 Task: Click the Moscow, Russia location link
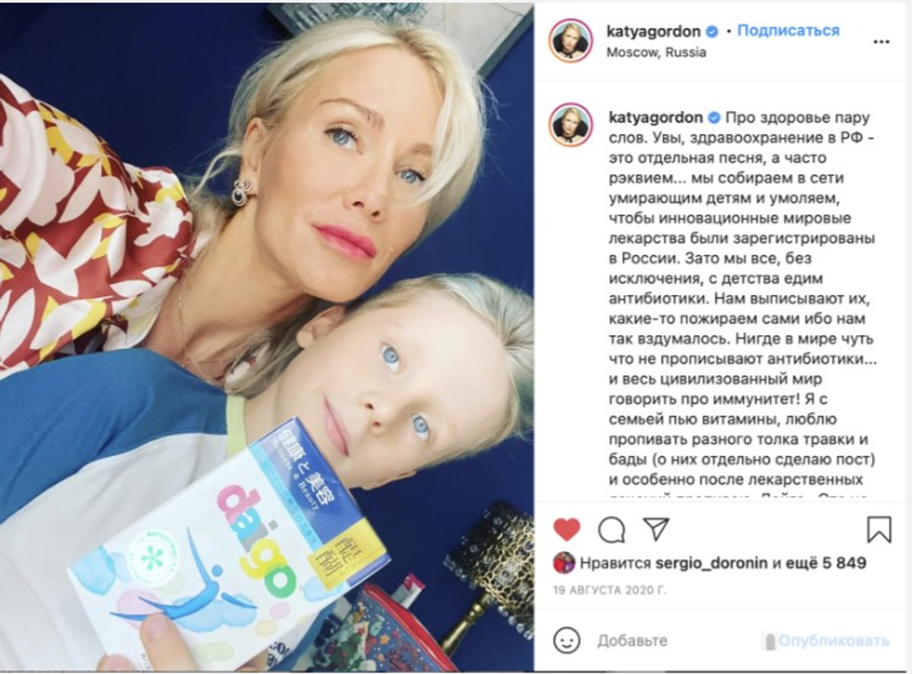coord(656,52)
